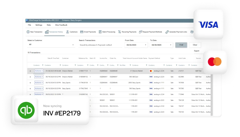Expand the 06/10/2024 03:53 PM Stacy Sports row
Viewport: 240px width, 137px height.
[x=30, y=89]
